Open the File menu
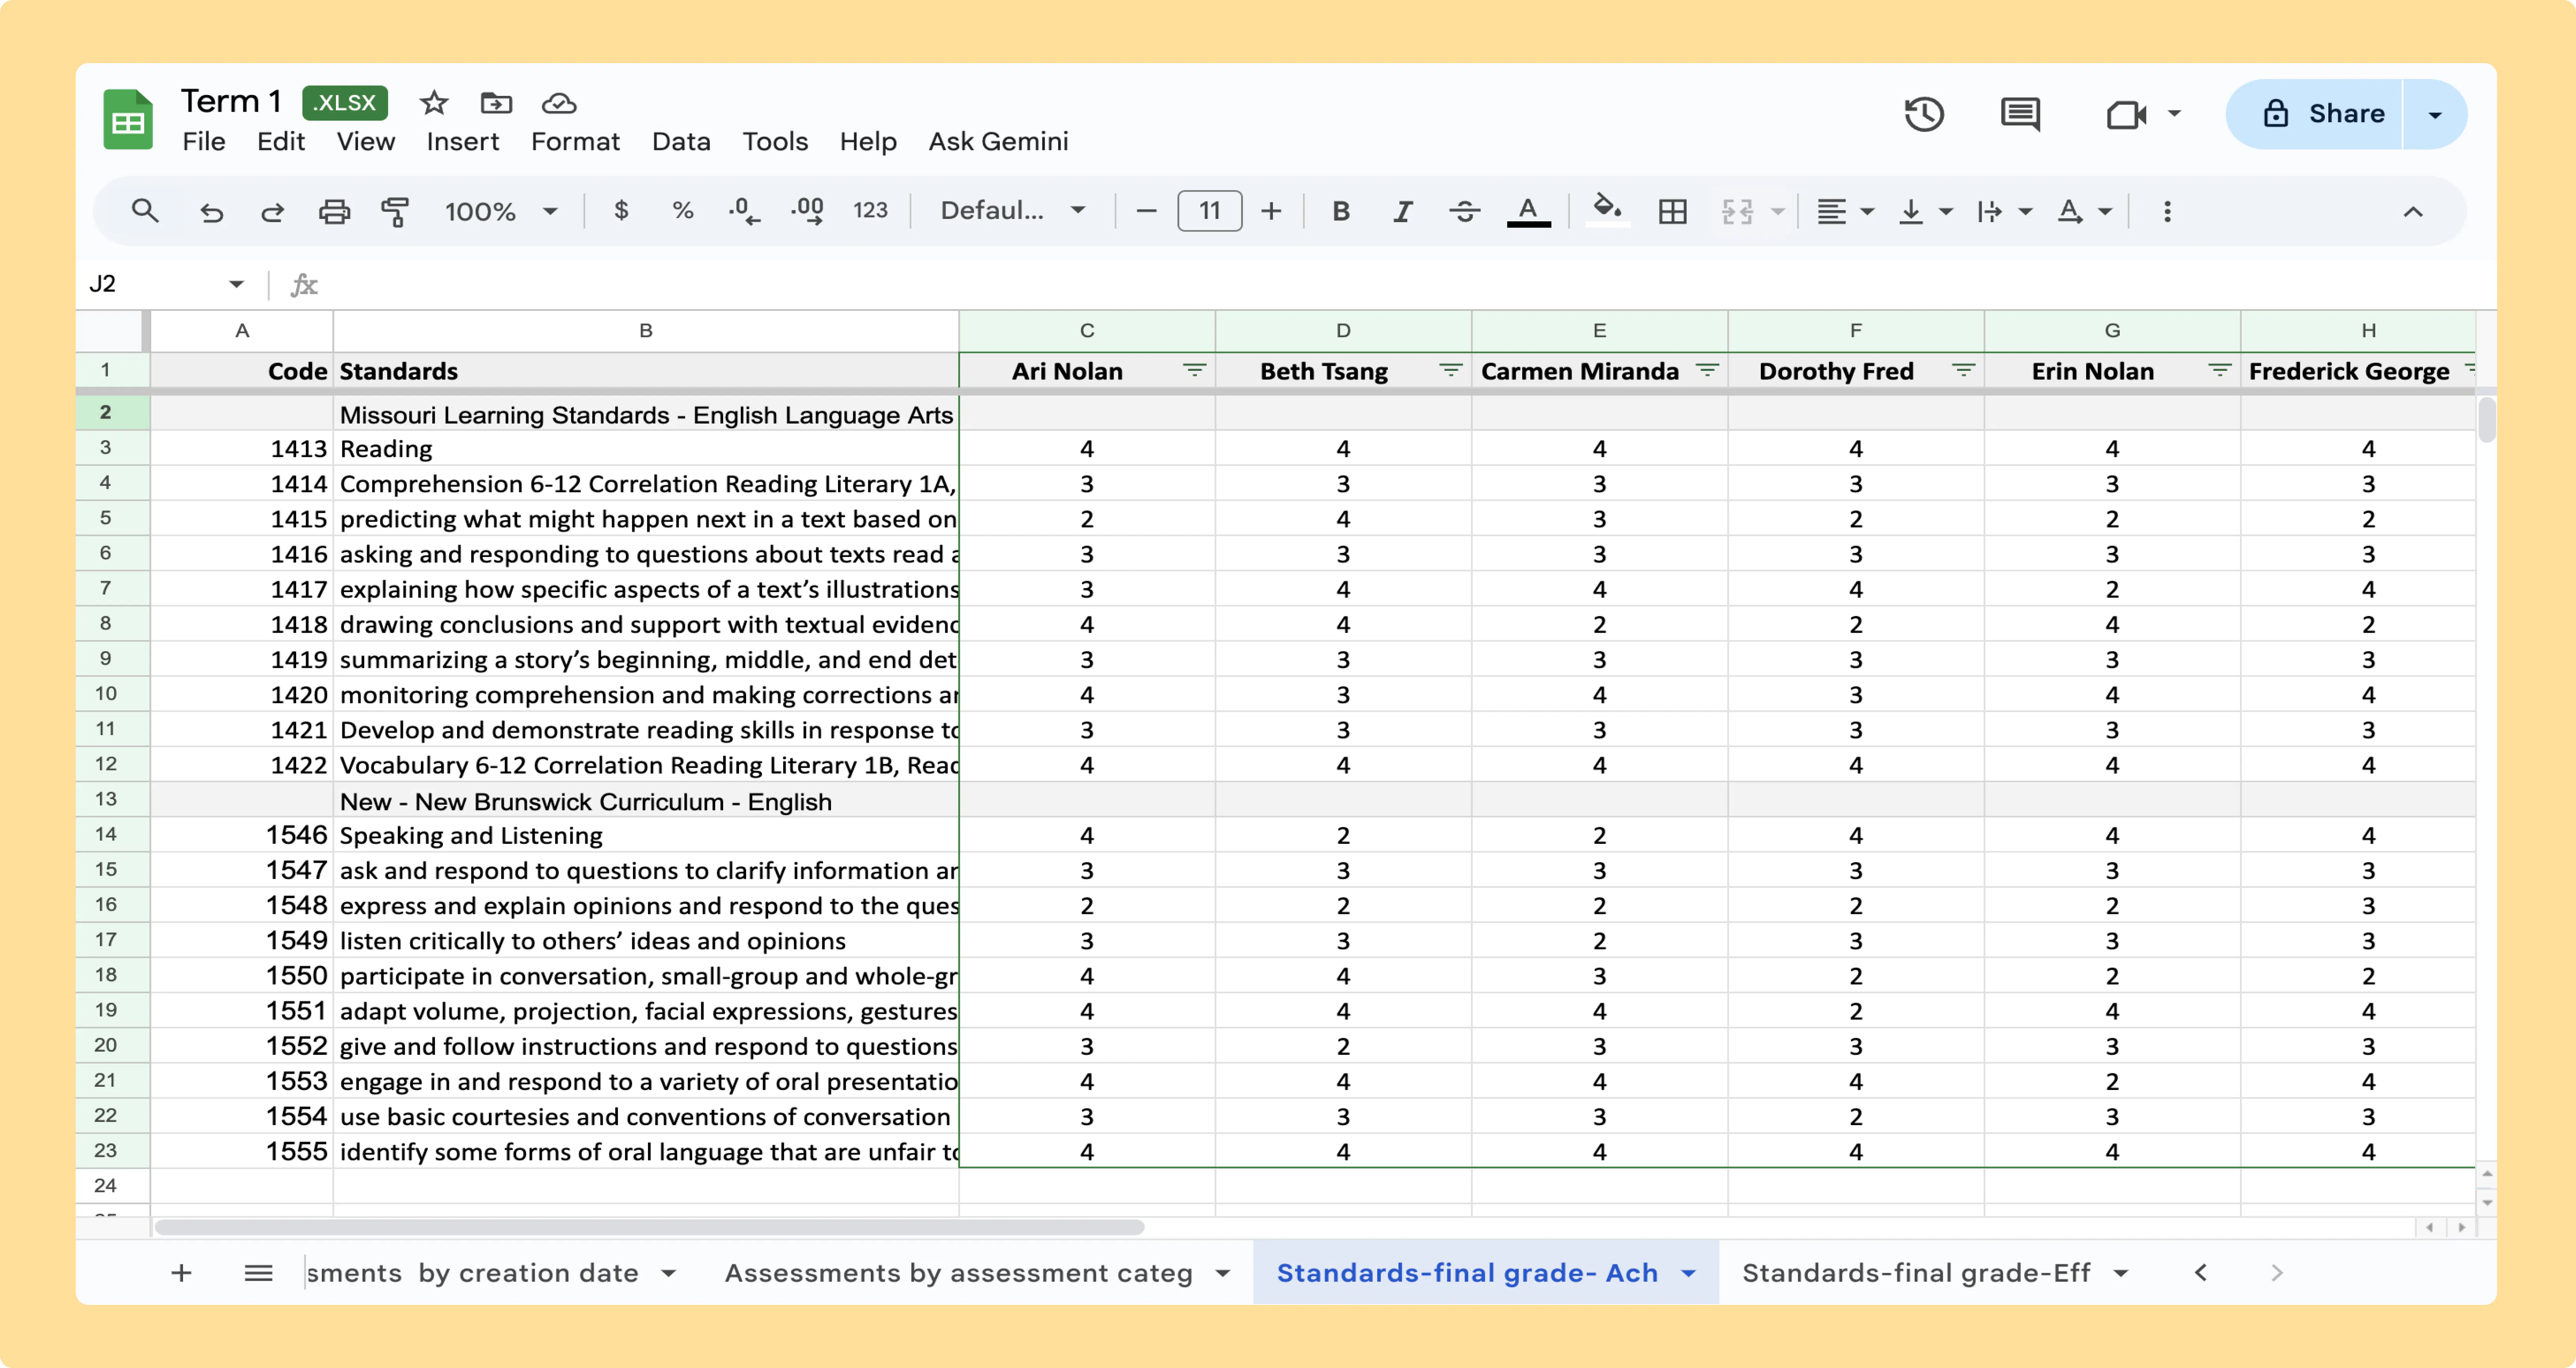2576x1368 pixels. coord(203,142)
